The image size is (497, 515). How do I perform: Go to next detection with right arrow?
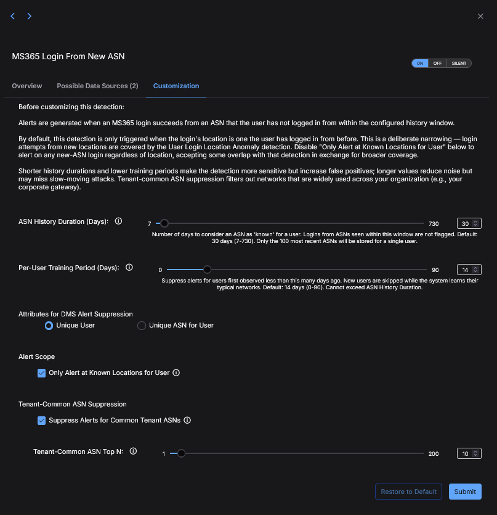(x=29, y=16)
